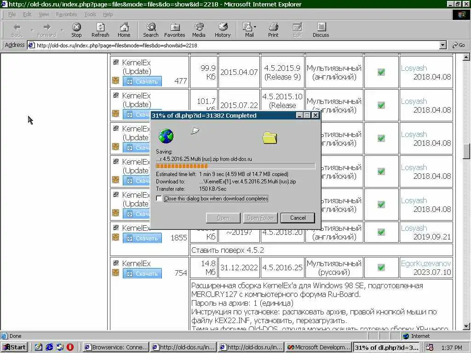
Task: Click link icon beside KernelEx 14.8 Мб entry
Action: 115,262
